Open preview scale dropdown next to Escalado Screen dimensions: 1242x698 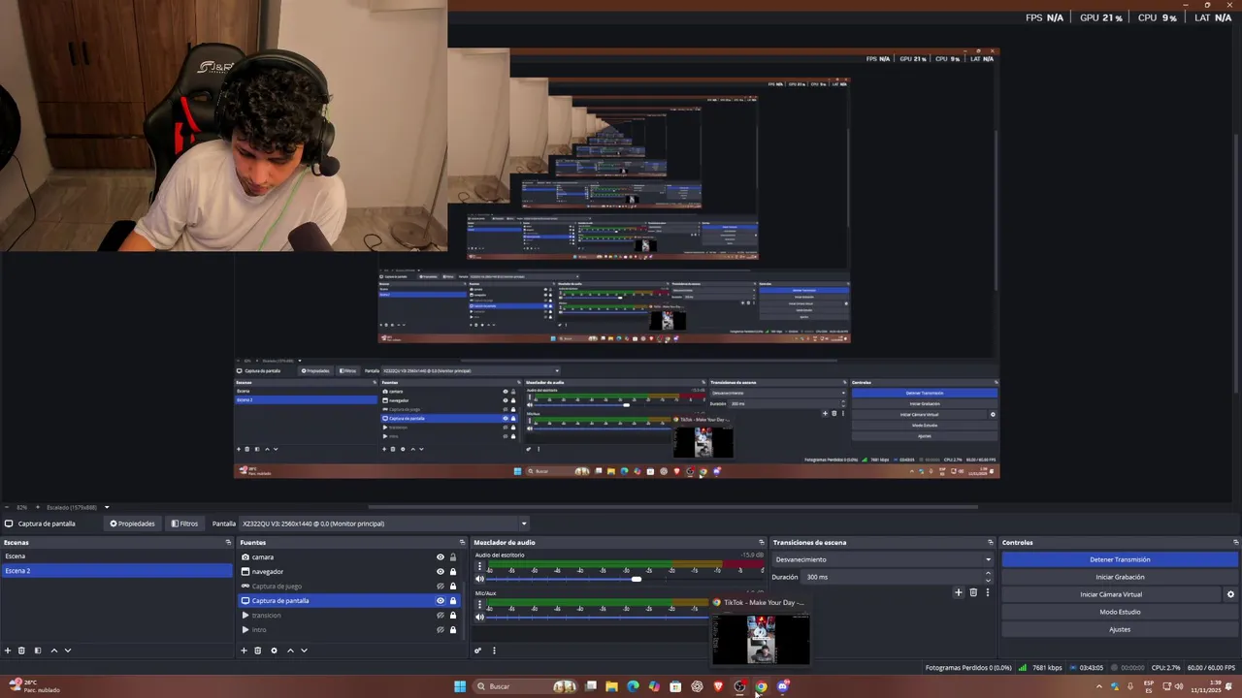(x=107, y=507)
